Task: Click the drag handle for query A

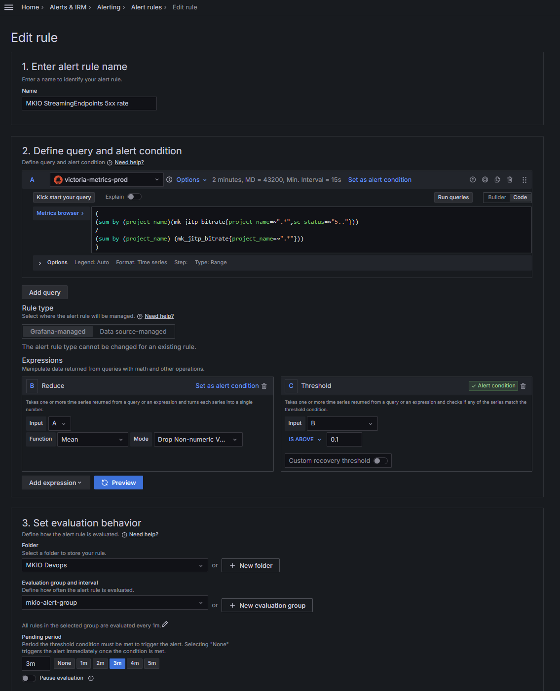Action: coord(524,180)
